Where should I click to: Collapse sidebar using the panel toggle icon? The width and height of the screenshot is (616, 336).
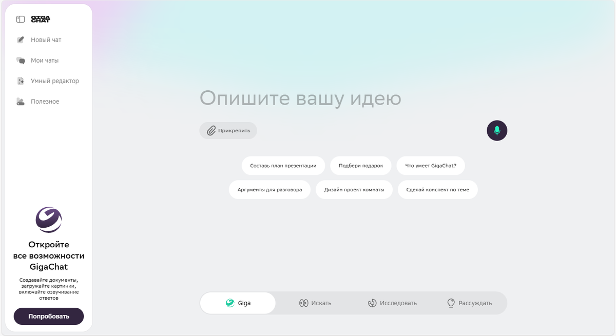(21, 19)
